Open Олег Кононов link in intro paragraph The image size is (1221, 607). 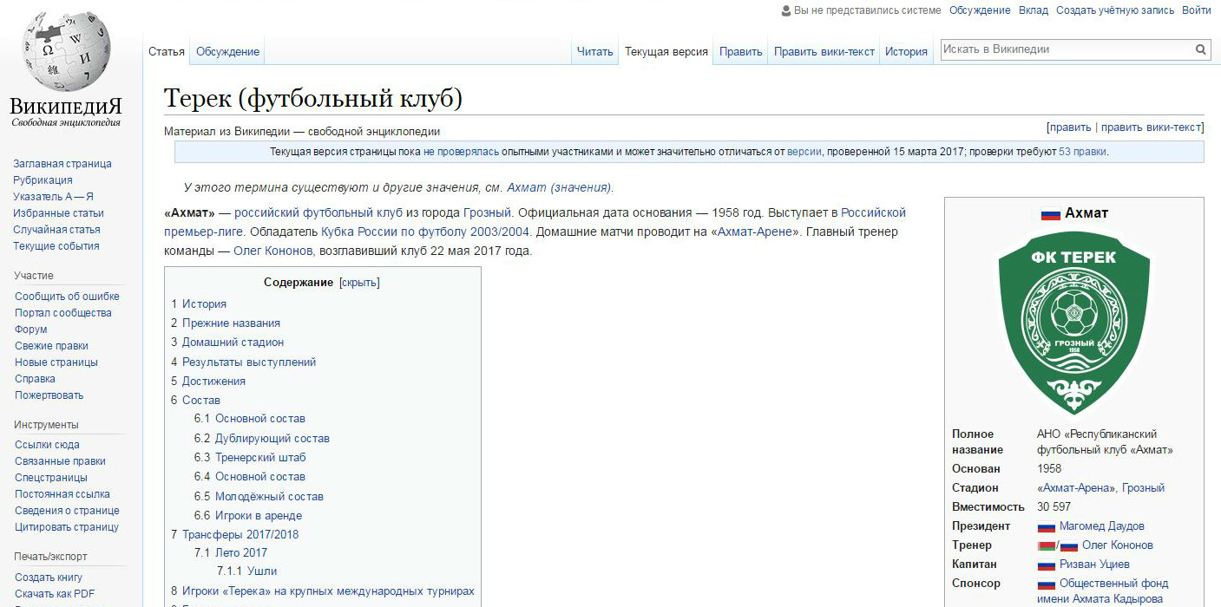coord(272,251)
